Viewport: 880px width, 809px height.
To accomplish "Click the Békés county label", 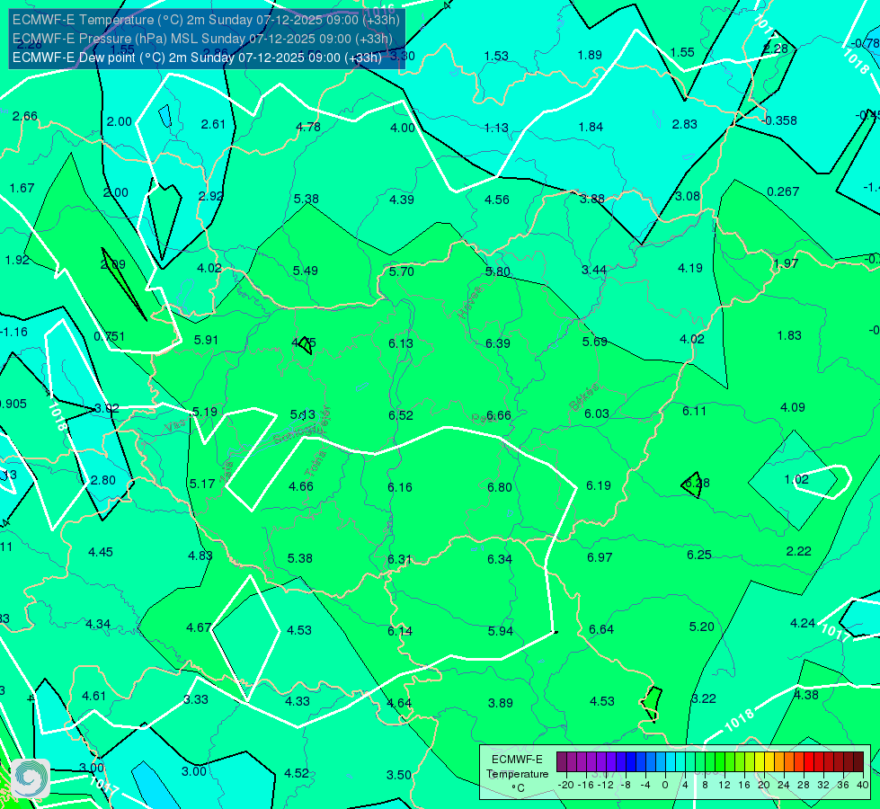I will [583, 397].
